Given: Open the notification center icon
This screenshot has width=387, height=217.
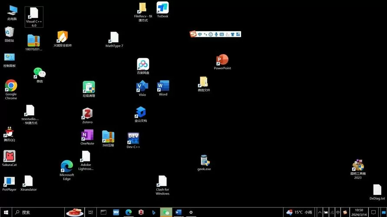Looking at the screenshot, I should (374, 212).
